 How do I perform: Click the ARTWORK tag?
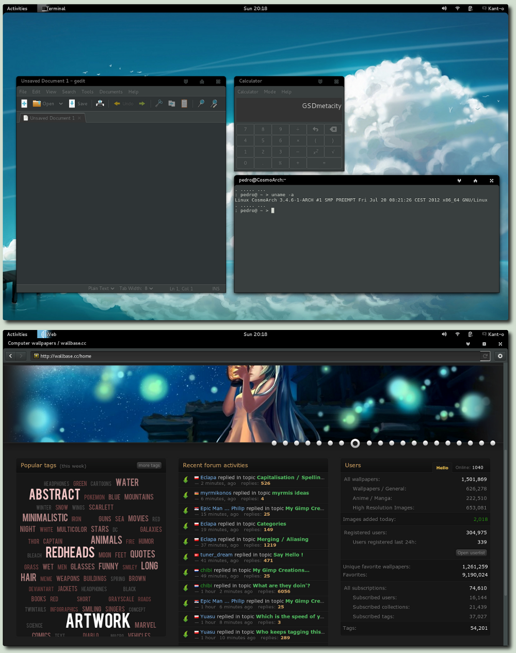[x=98, y=621]
